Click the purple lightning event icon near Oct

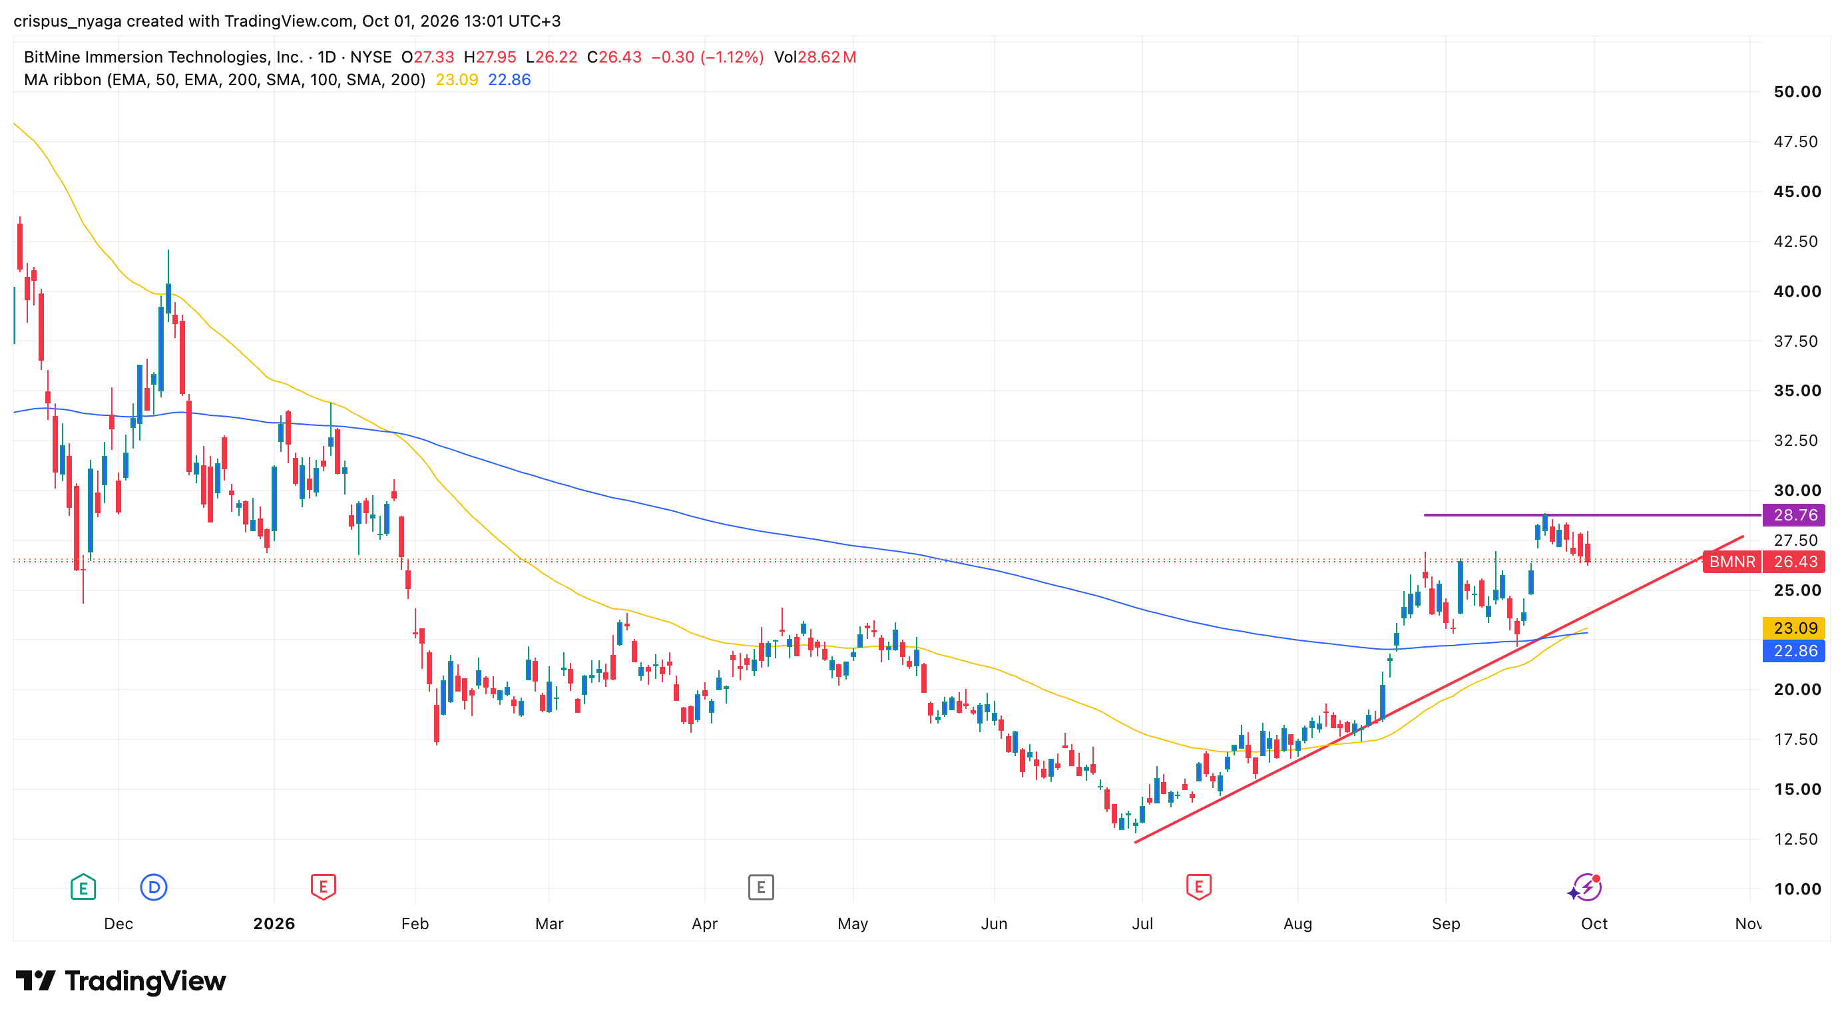1586,887
